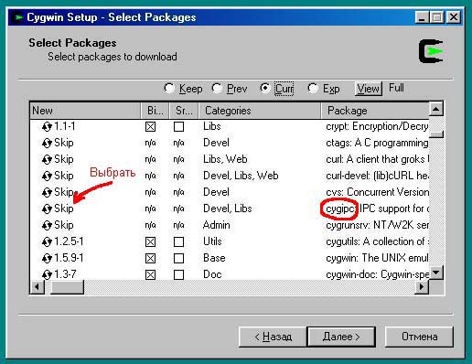This screenshot has width=472, height=364.
Task: Click the vertical scrollbar up arrow
Action: point(436,109)
